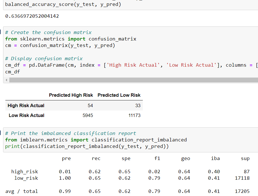Click the cell value 54

pos(90,105)
